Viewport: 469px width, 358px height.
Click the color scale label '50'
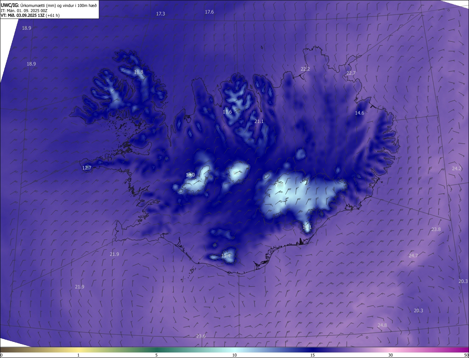point(466,355)
